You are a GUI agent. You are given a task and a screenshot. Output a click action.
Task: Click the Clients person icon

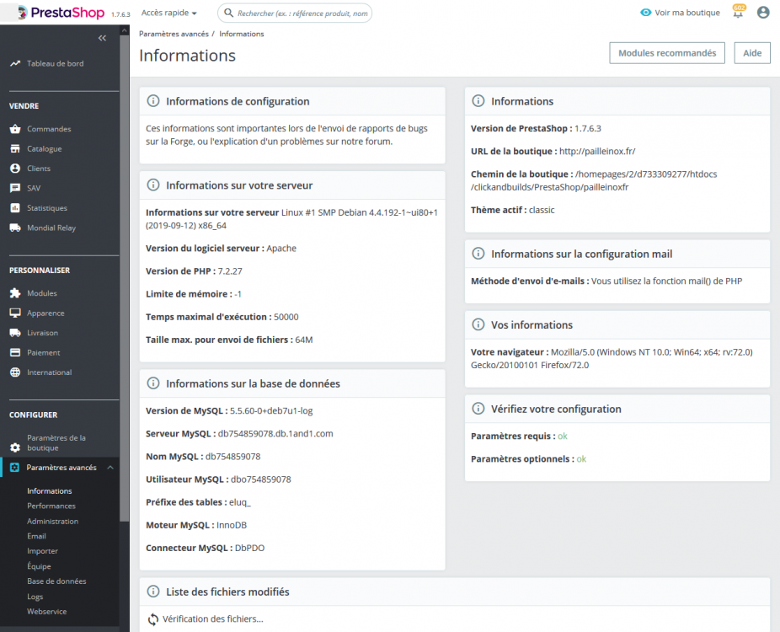[x=15, y=169]
